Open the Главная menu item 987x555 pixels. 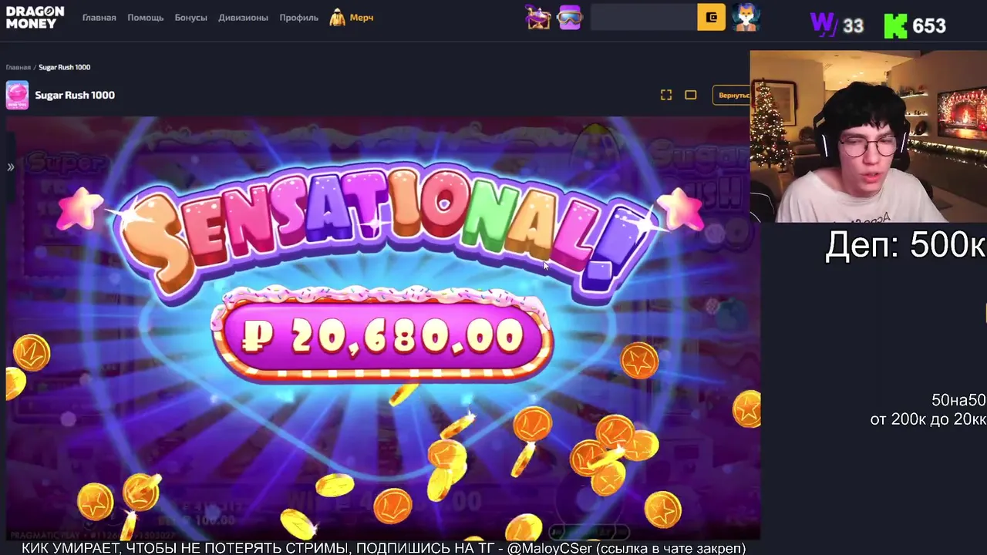click(x=99, y=17)
